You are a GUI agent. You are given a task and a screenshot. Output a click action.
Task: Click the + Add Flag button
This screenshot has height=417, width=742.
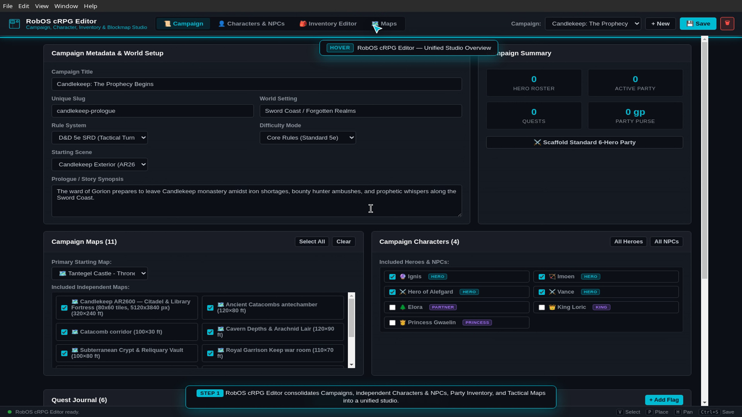pos(664,400)
